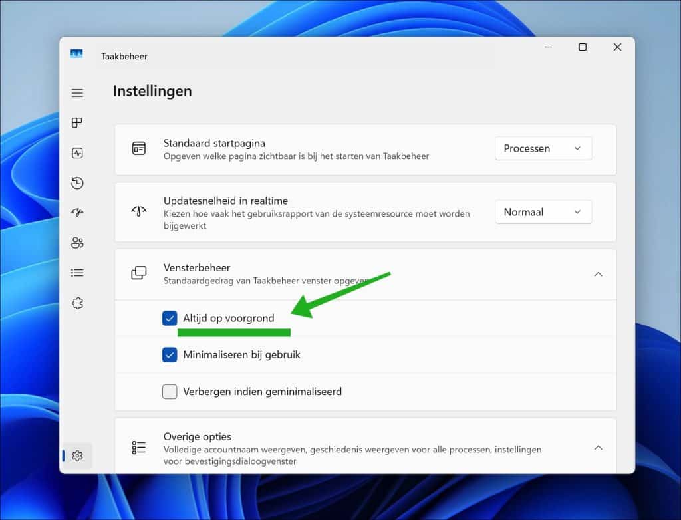Click the Minimaliseren bij gebruik label

(241, 355)
